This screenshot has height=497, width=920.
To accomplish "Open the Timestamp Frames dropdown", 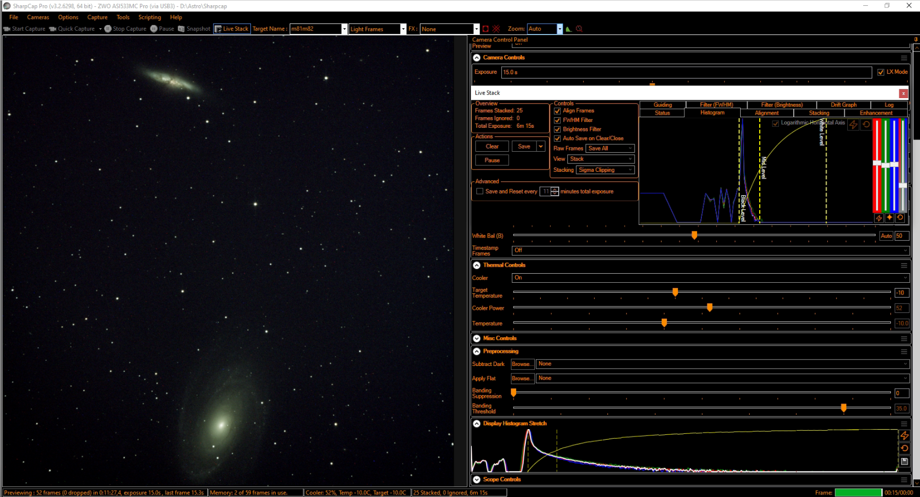I will (x=710, y=250).
